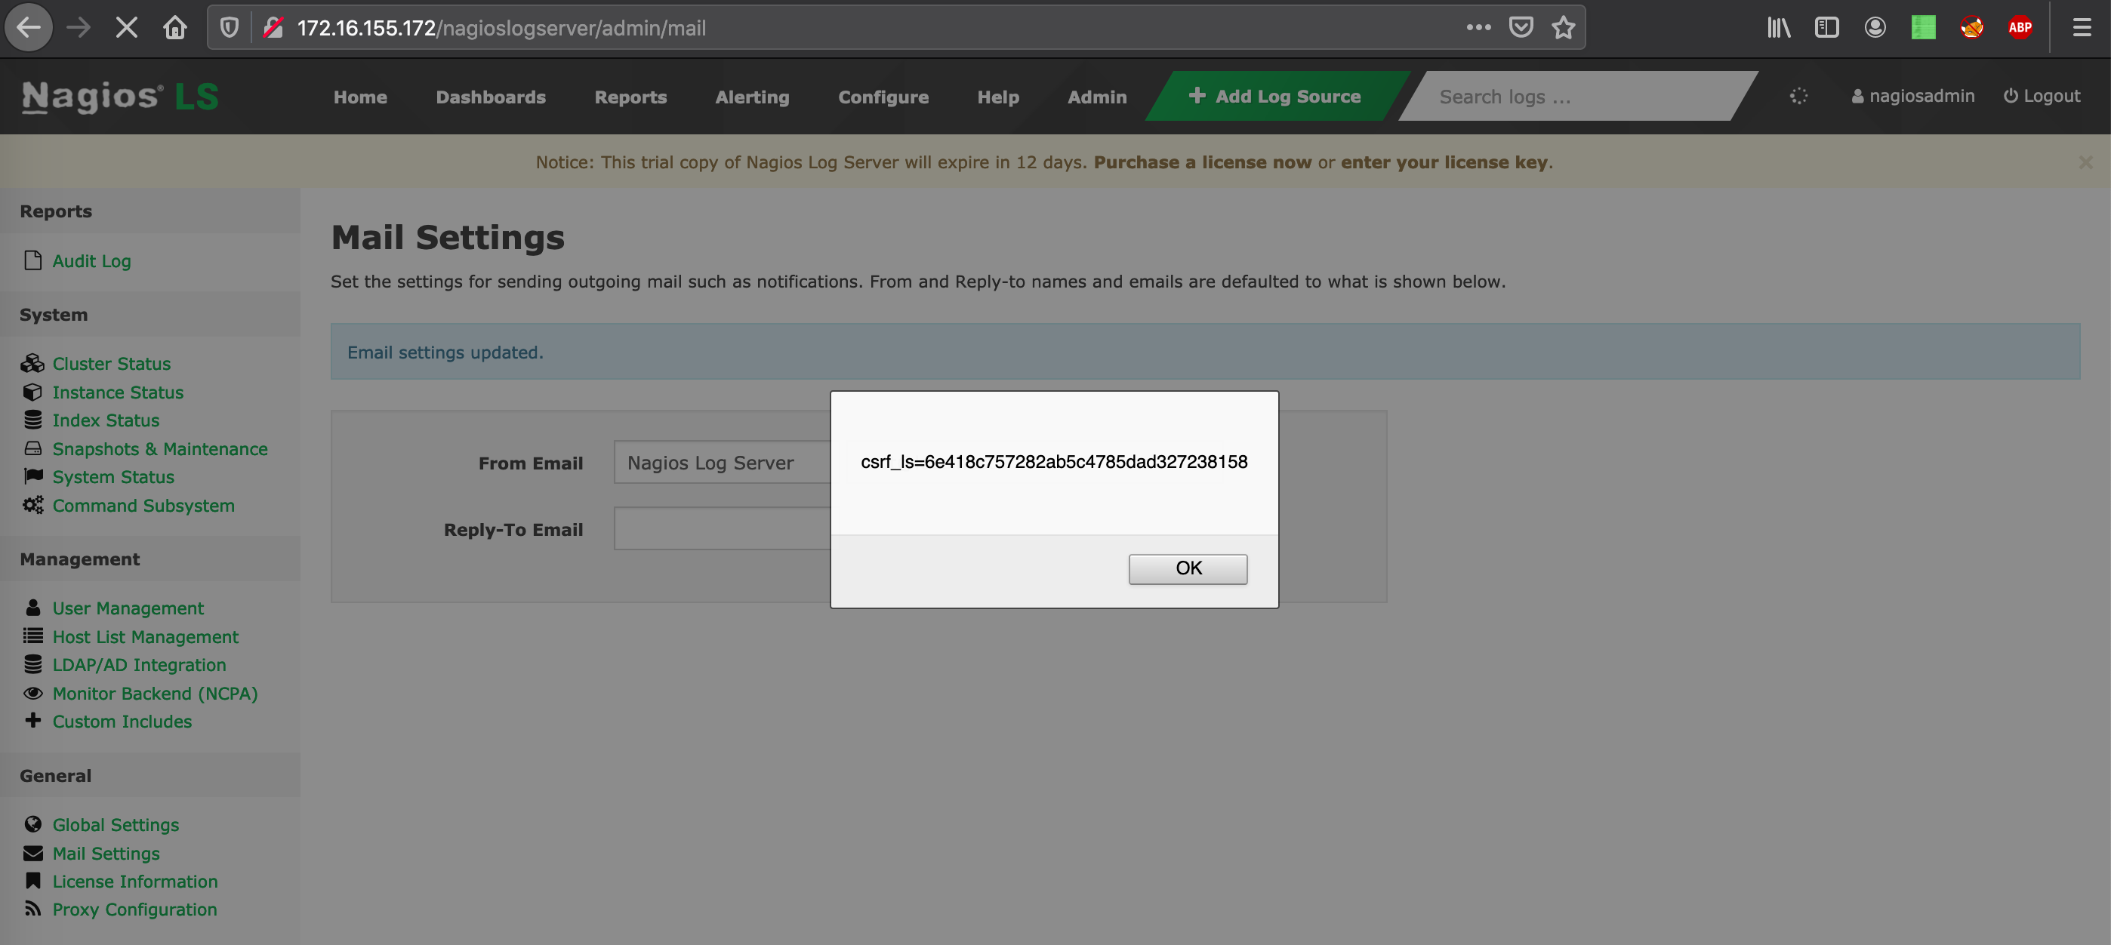Open Firefox hamburger menu

(x=2082, y=28)
